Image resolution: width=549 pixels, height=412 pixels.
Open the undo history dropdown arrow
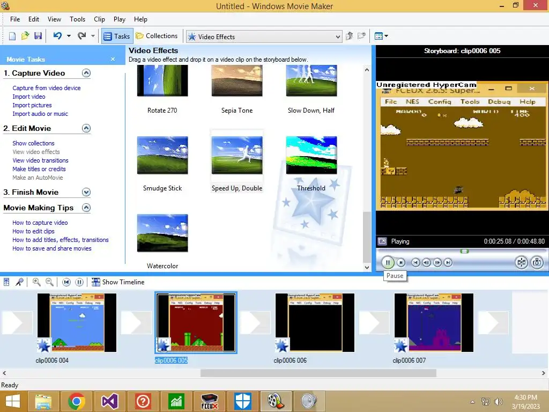coord(69,36)
